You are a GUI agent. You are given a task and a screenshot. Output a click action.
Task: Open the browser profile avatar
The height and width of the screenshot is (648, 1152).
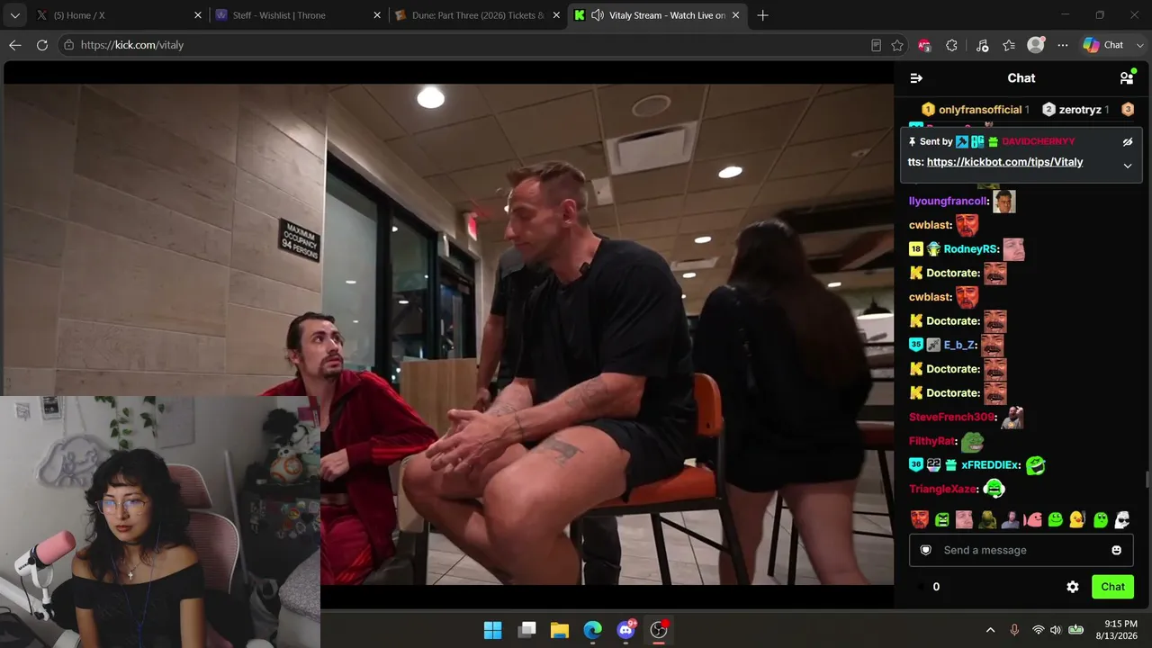point(1036,45)
